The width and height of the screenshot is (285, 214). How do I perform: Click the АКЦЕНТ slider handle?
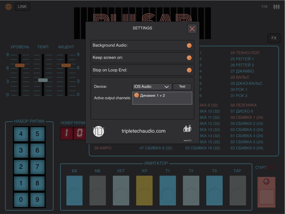(x=66, y=65)
